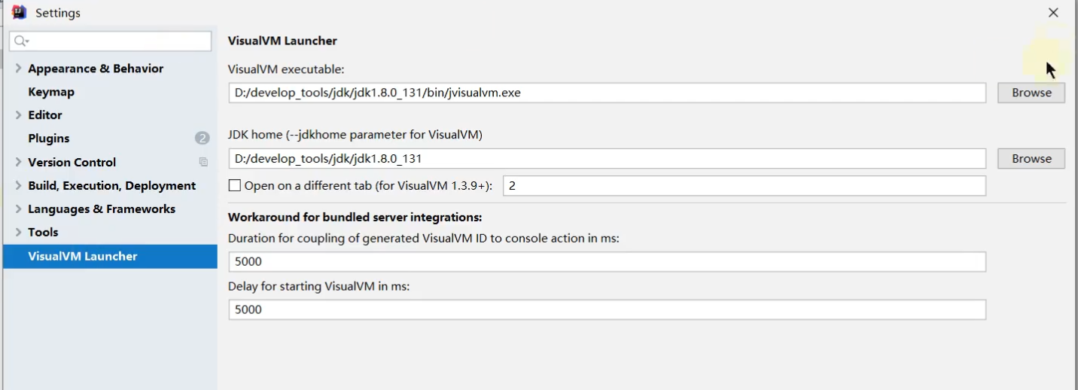
Task: Click the IntelliJ logo in title bar
Action: 19,13
